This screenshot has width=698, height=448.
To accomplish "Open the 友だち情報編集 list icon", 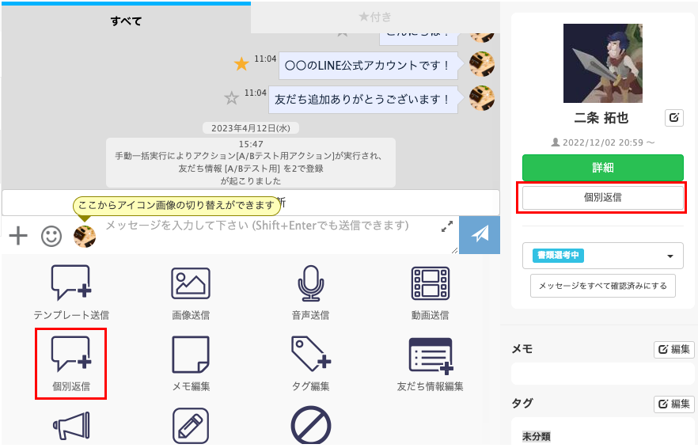I will [x=430, y=355].
